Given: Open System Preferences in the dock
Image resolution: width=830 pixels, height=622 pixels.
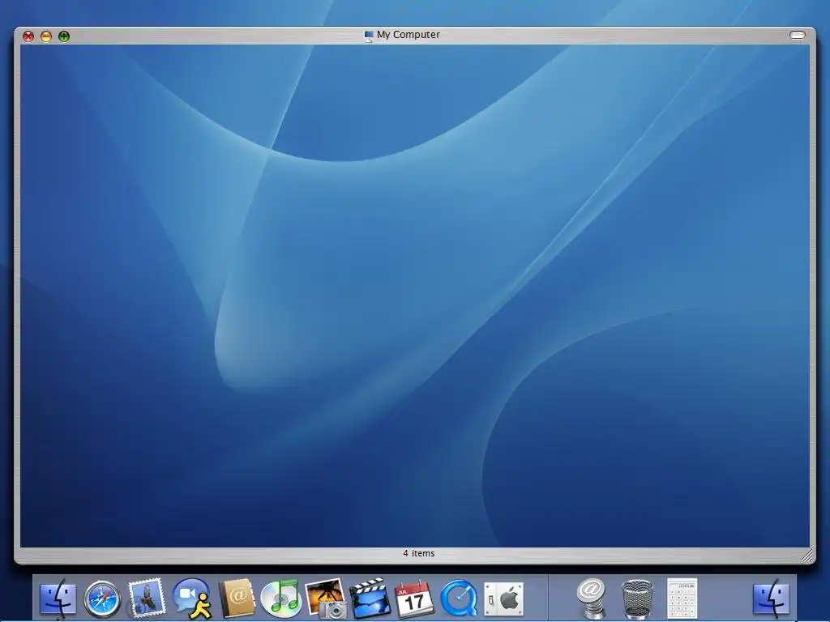Looking at the screenshot, I should tap(503, 599).
